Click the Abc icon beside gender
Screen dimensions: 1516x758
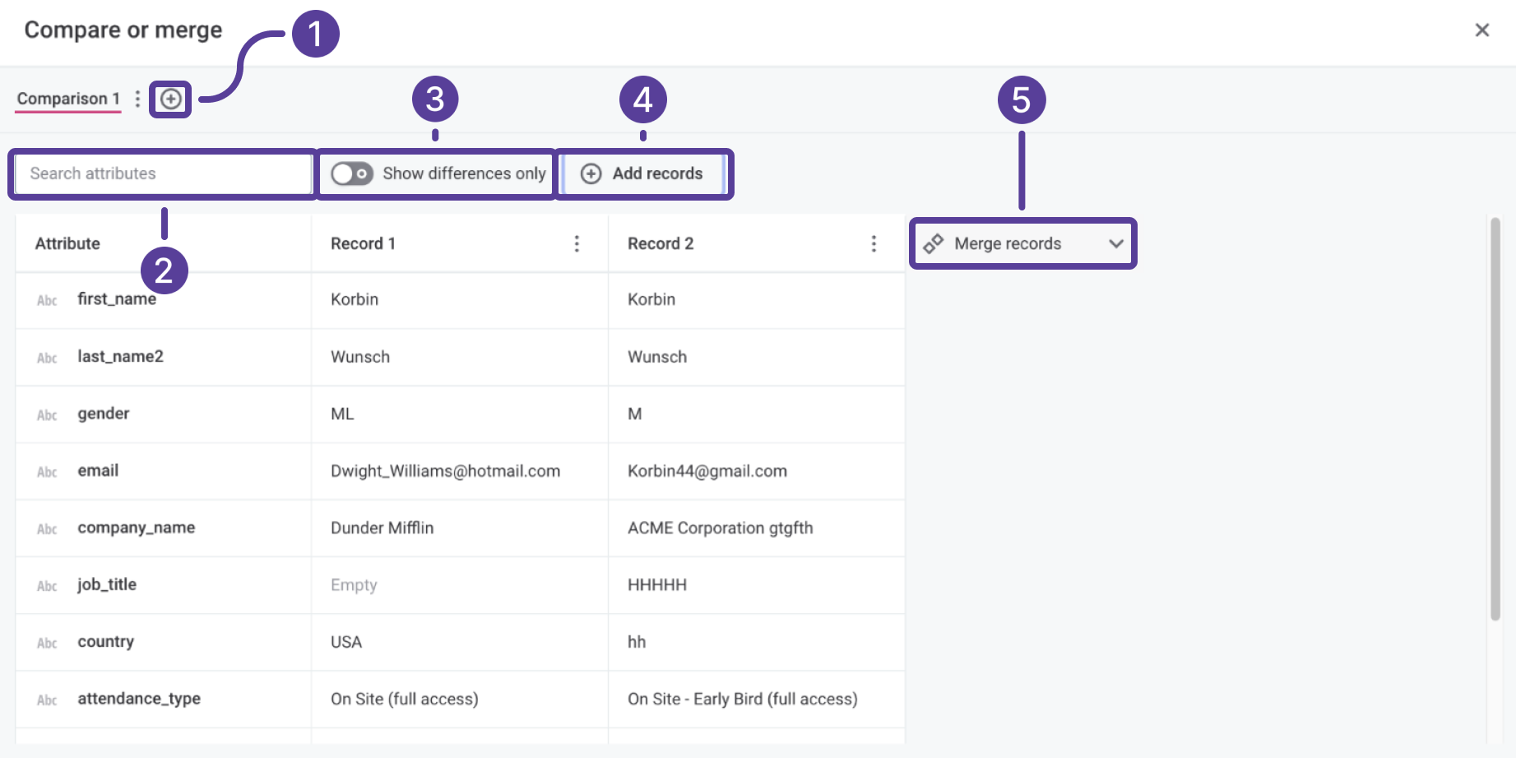[47, 415]
